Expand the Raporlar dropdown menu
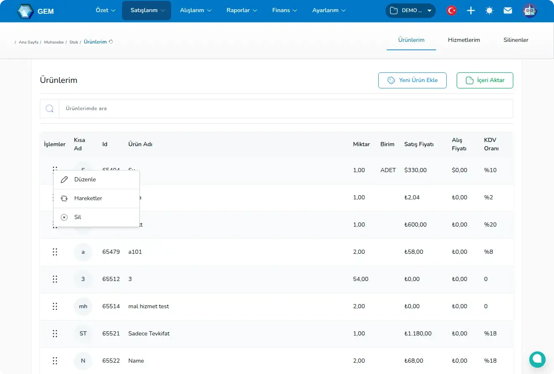 pyautogui.click(x=242, y=10)
